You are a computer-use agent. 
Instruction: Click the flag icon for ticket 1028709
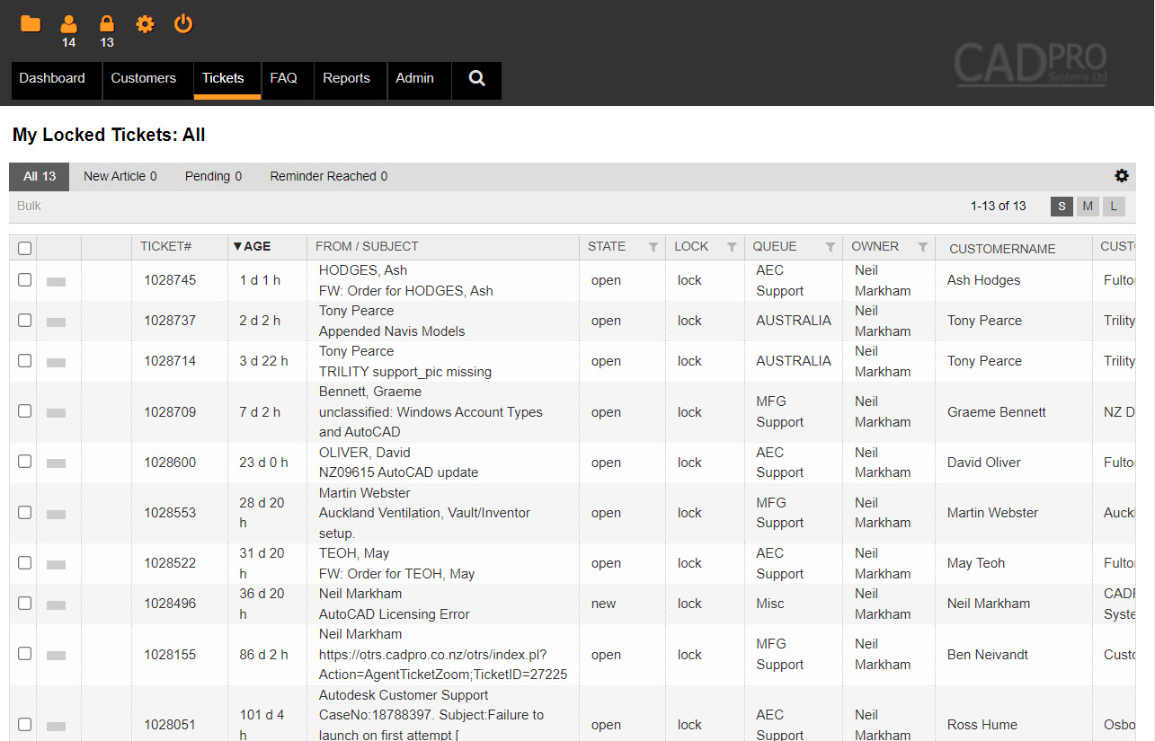pyautogui.click(x=56, y=413)
